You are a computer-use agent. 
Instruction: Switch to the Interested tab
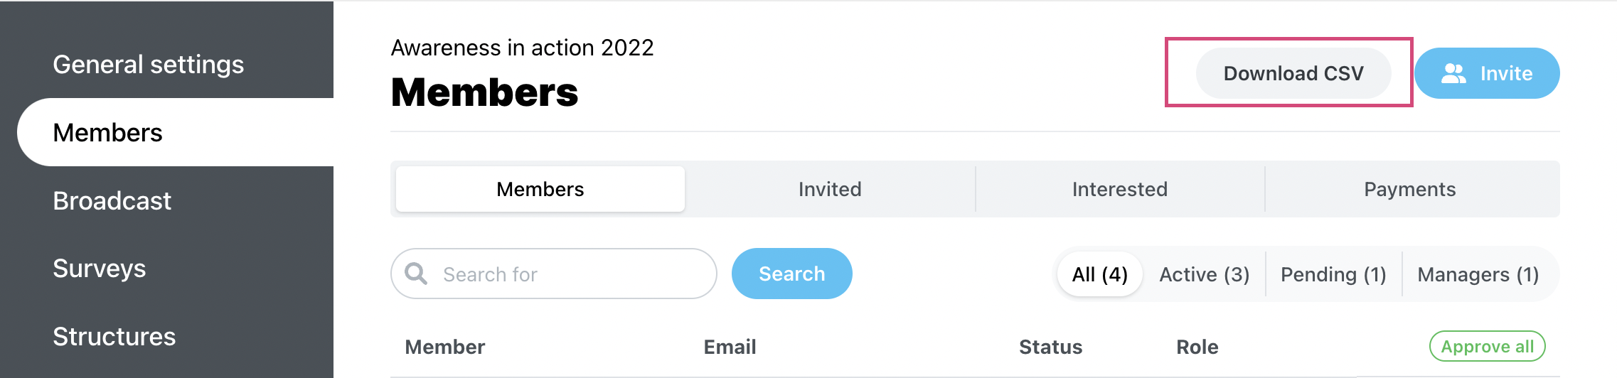click(1120, 189)
